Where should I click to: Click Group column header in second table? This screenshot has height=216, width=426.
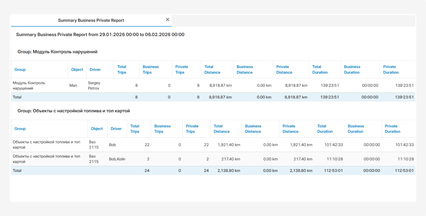tap(20, 129)
